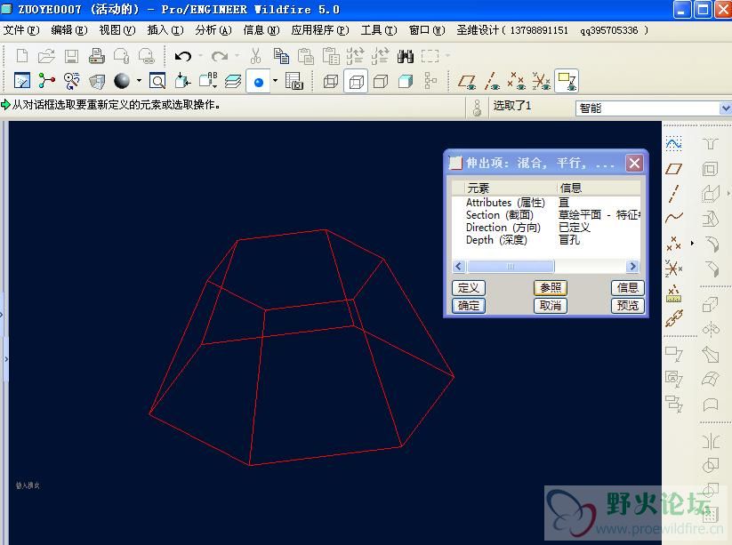Click the 预览 (Preview) button
Viewport: 732px width, 545px height.
(627, 306)
